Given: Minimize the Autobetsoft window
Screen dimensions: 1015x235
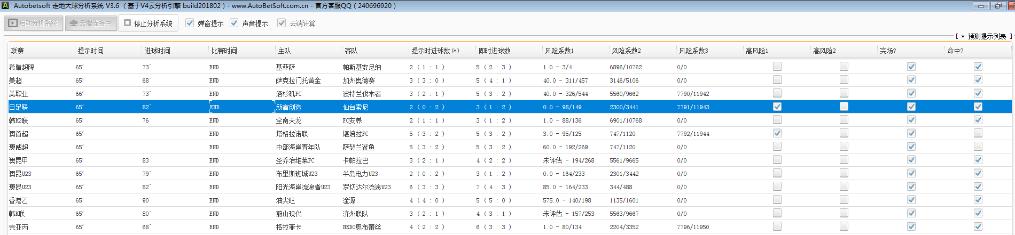Looking at the screenshot, I should tap(981, 6).
